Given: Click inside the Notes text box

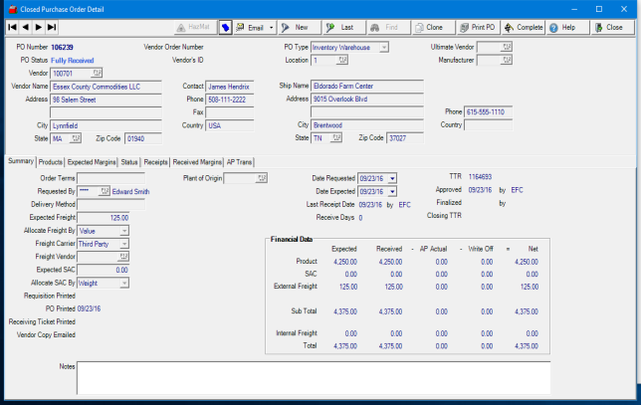Looking at the screenshot, I should point(313,377).
